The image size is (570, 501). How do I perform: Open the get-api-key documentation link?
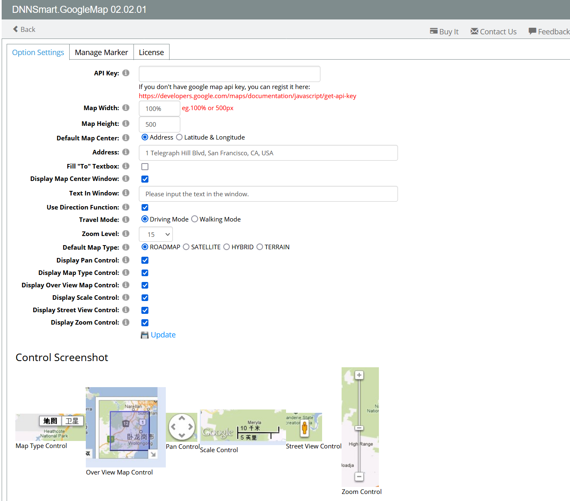[x=247, y=96]
